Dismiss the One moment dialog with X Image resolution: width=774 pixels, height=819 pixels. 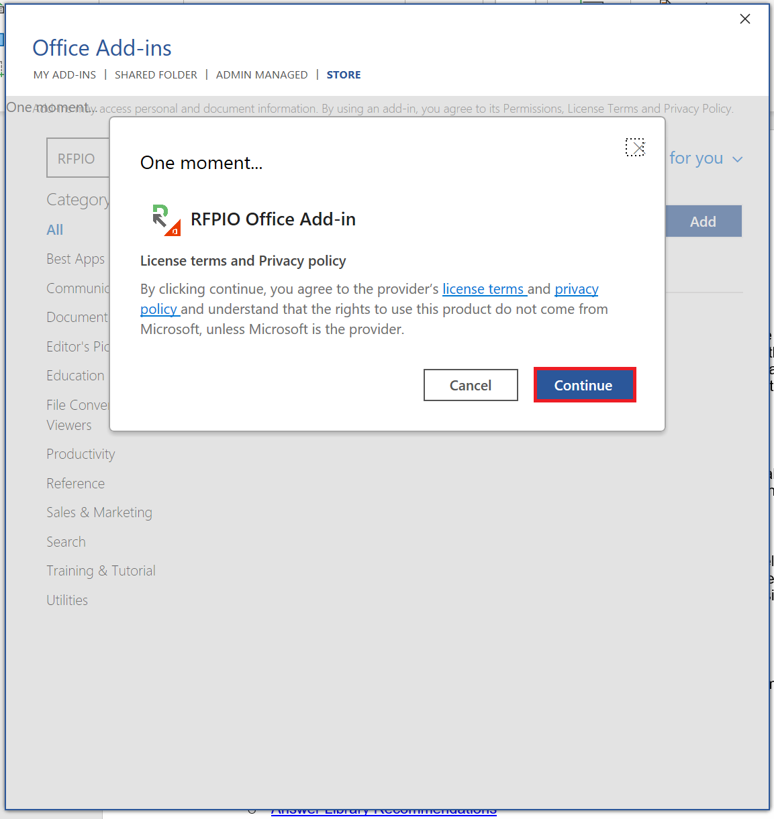pyautogui.click(x=635, y=147)
